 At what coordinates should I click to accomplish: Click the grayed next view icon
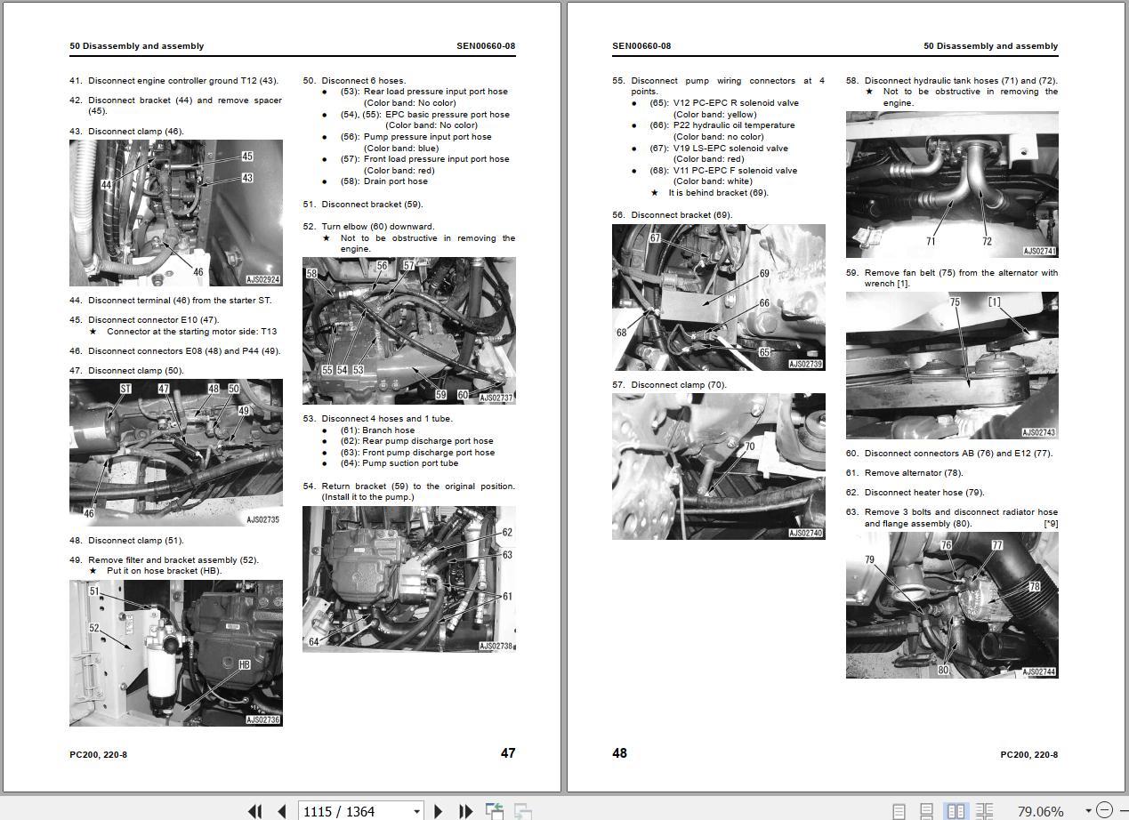pos(523,811)
